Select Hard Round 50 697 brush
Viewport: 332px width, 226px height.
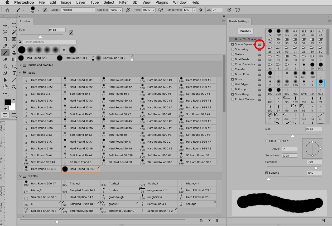click(x=81, y=169)
